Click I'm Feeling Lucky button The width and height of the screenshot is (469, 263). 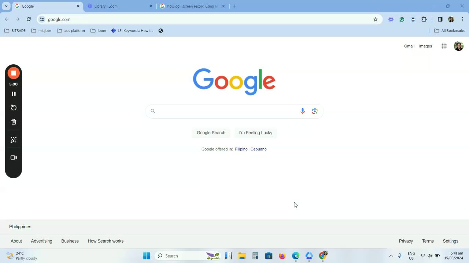tap(256, 133)
